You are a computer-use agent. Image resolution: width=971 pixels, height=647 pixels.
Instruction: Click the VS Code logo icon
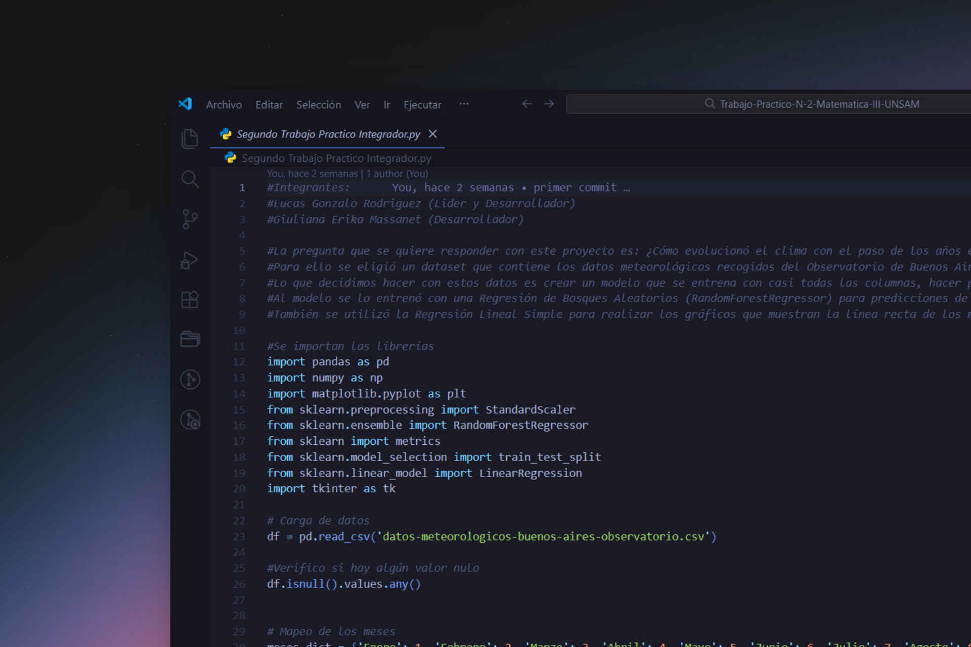[185, 104]
